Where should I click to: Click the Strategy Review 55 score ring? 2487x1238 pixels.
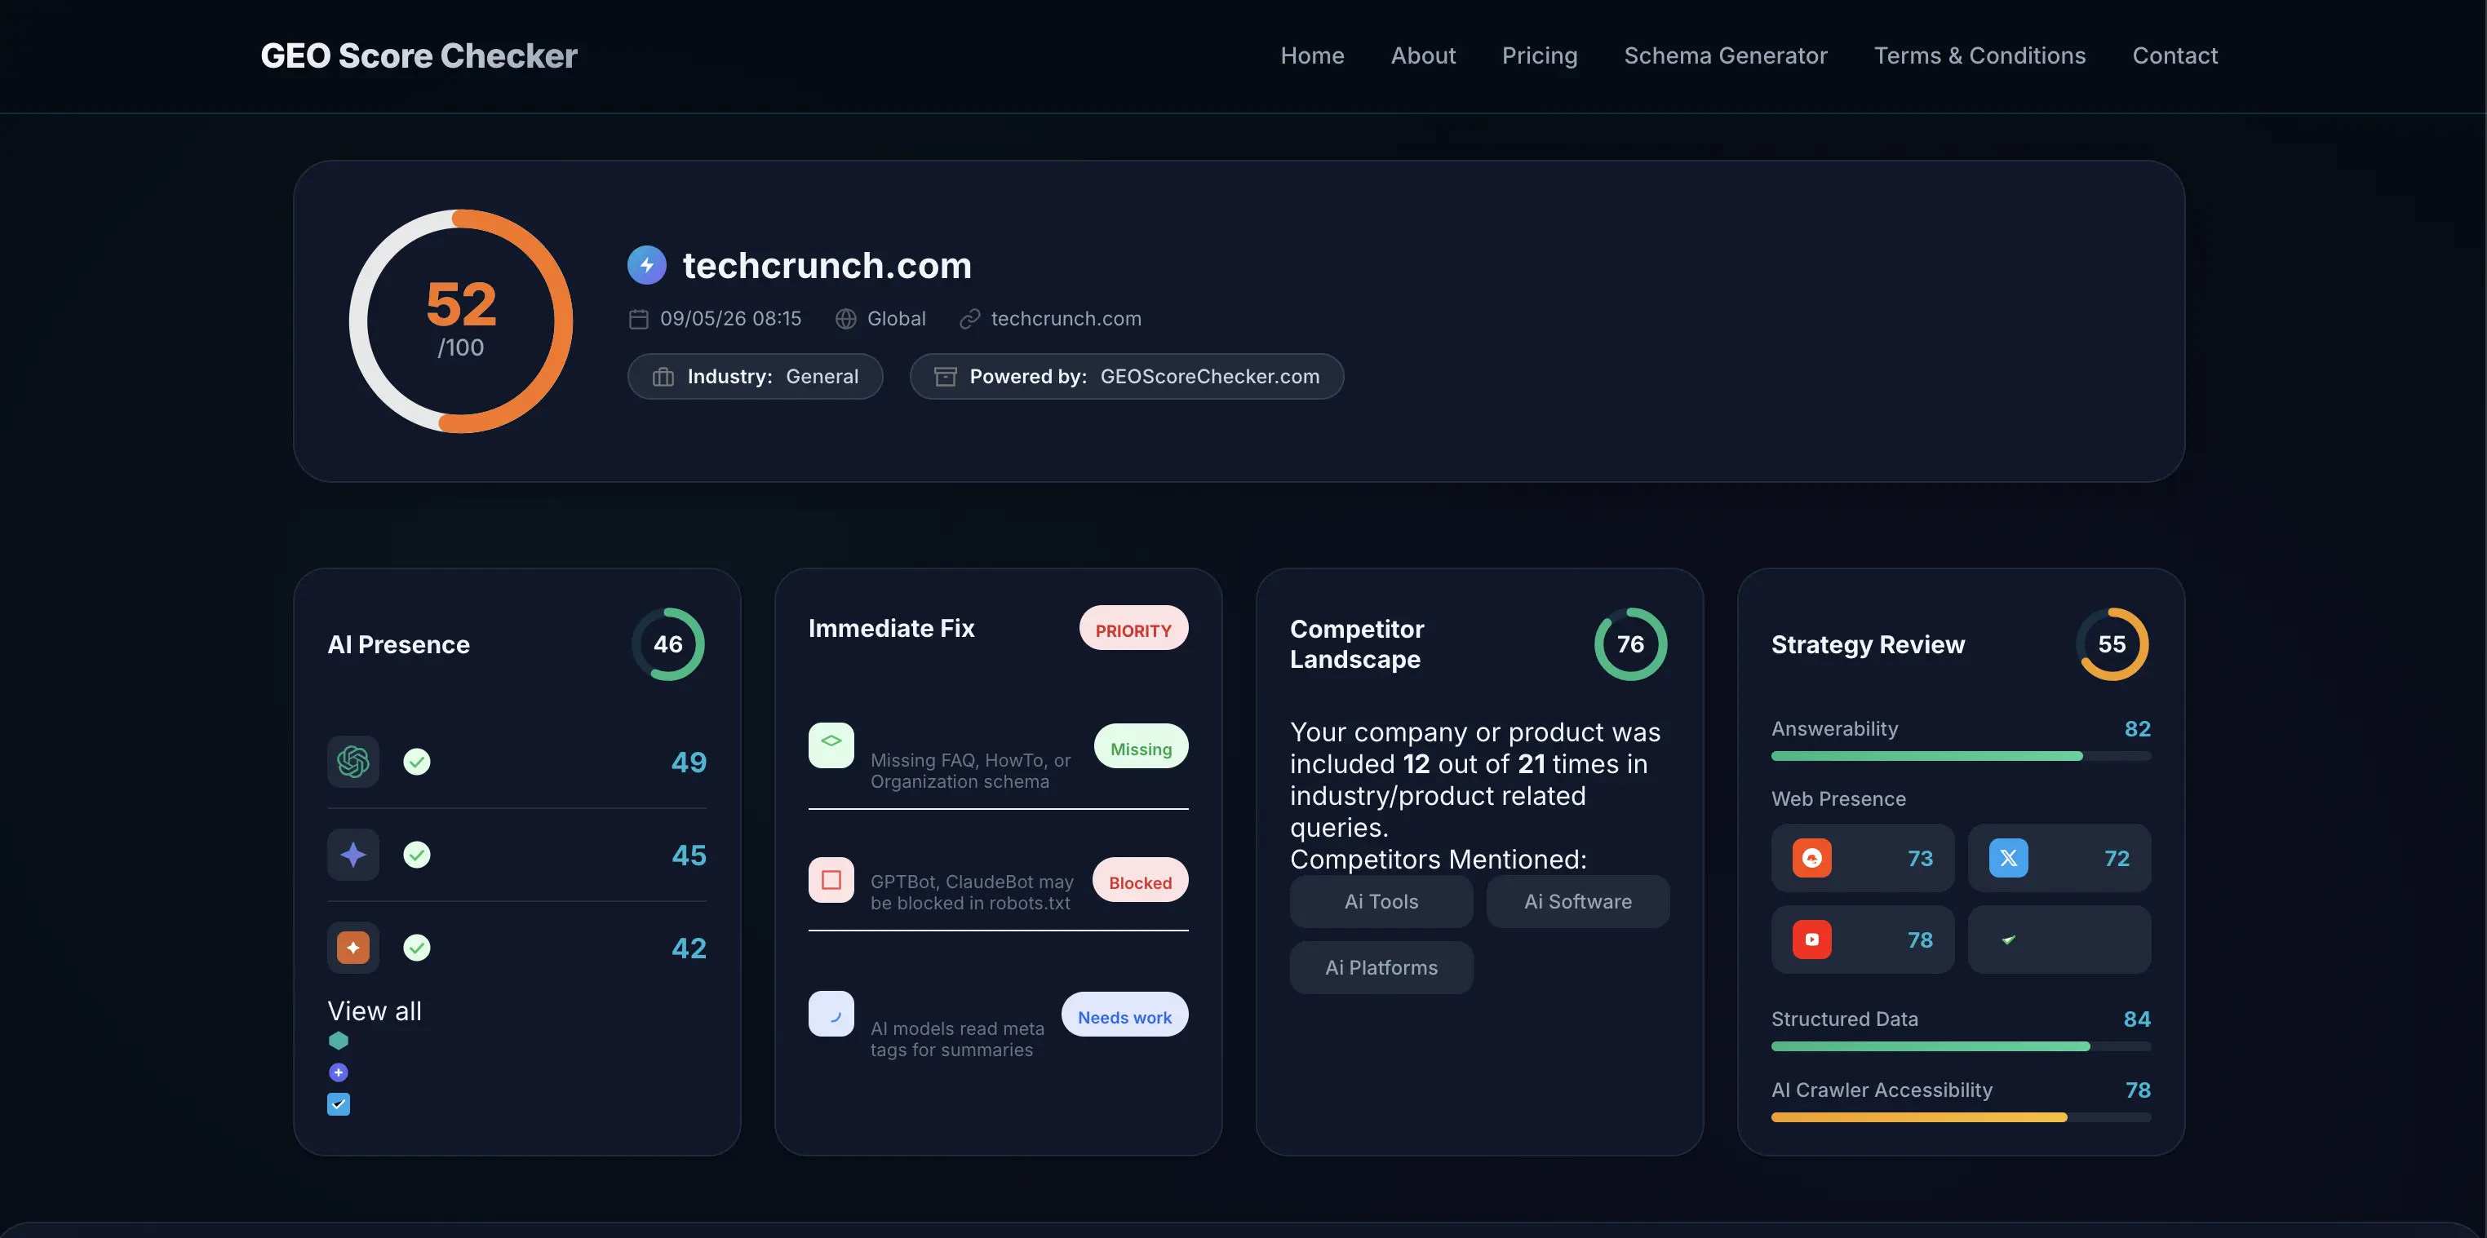[x=2112, y=643]
